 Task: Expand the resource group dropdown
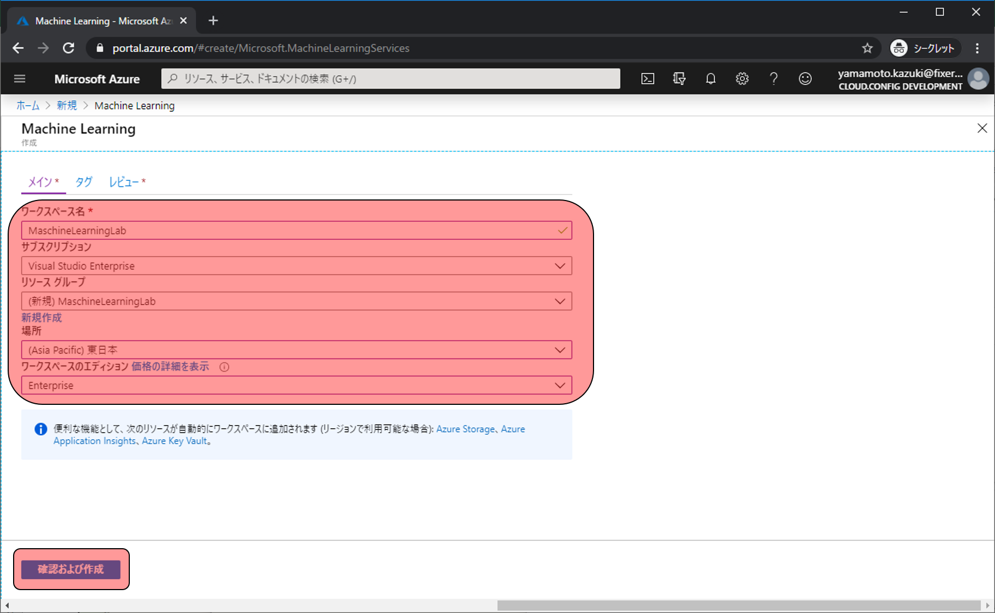pos(560,301)
